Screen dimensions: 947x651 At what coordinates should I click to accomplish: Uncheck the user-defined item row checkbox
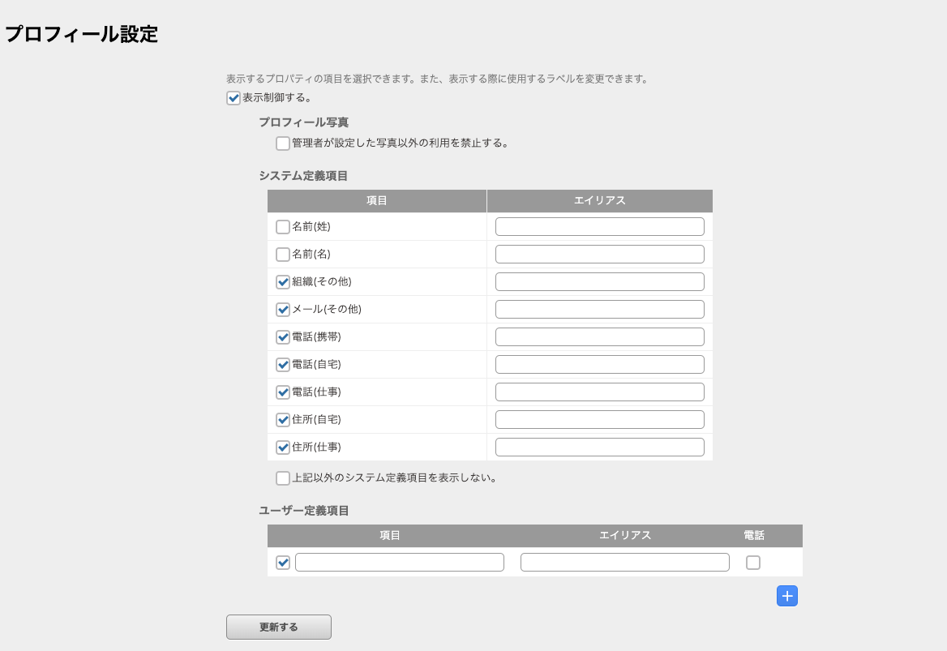(282, 562)
